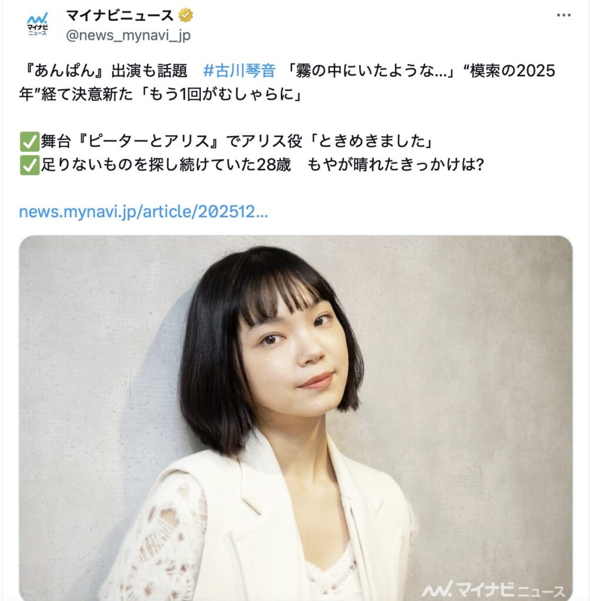Click the 足りないものを探し続けていた28歳 text line
590x601 pixels.
(x=166, y=165)
